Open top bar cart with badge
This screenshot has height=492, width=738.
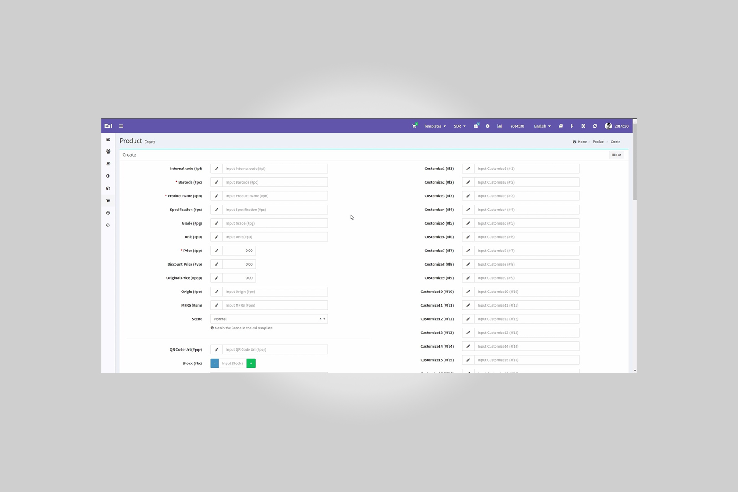[x=414, y=126]
